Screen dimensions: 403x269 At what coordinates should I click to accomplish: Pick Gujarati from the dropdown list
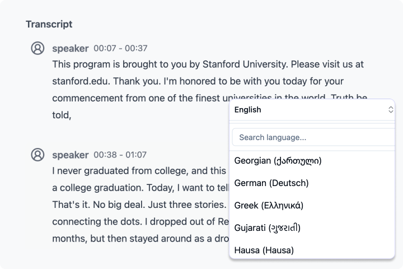268,228
